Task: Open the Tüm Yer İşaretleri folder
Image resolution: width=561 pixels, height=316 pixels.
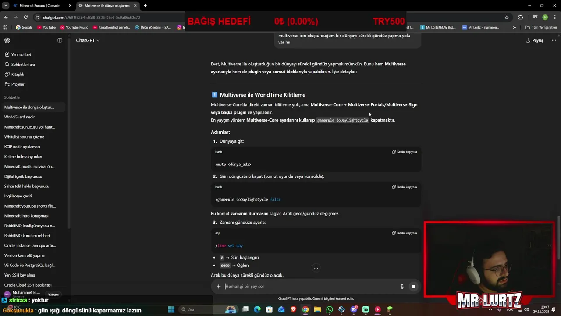Action: (x=541, y=27)
